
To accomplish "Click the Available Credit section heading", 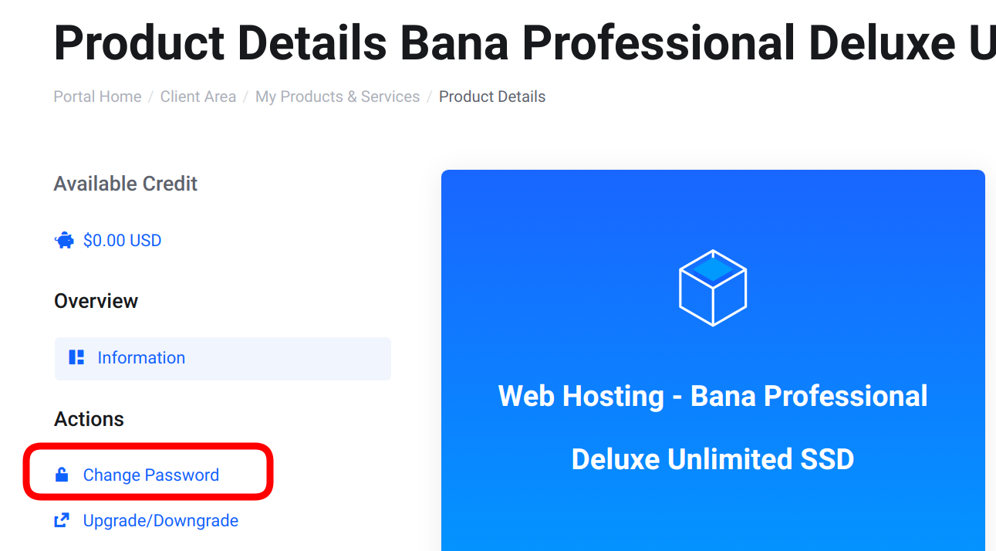I will pos(126,184).
